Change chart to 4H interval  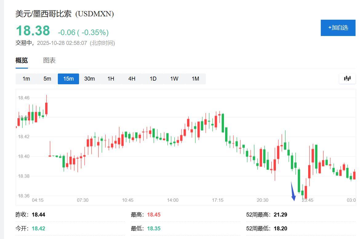click(132, 79)
